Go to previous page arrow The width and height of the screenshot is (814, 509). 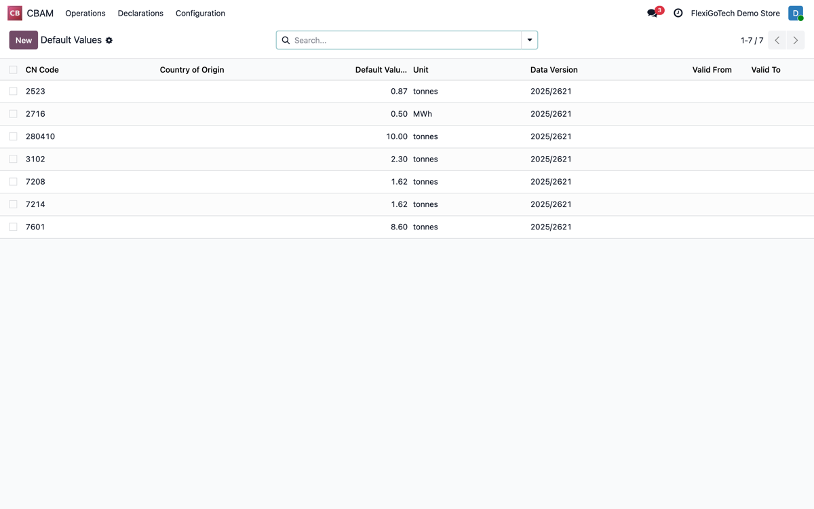(x=777, y=40)
